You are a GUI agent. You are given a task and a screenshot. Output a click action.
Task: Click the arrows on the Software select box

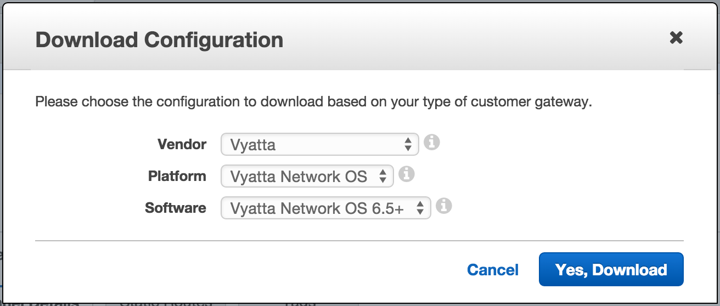click(x=420, y=208)
